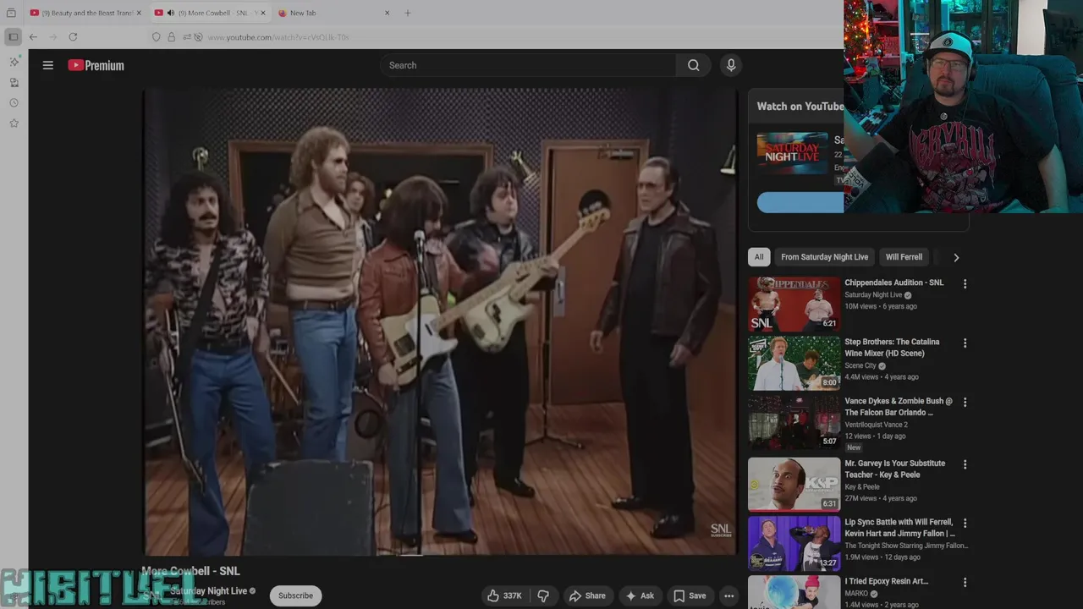Viewport: 1083px width, 609px height.
Task: Save video to a playlist
Action: (690, 595)
